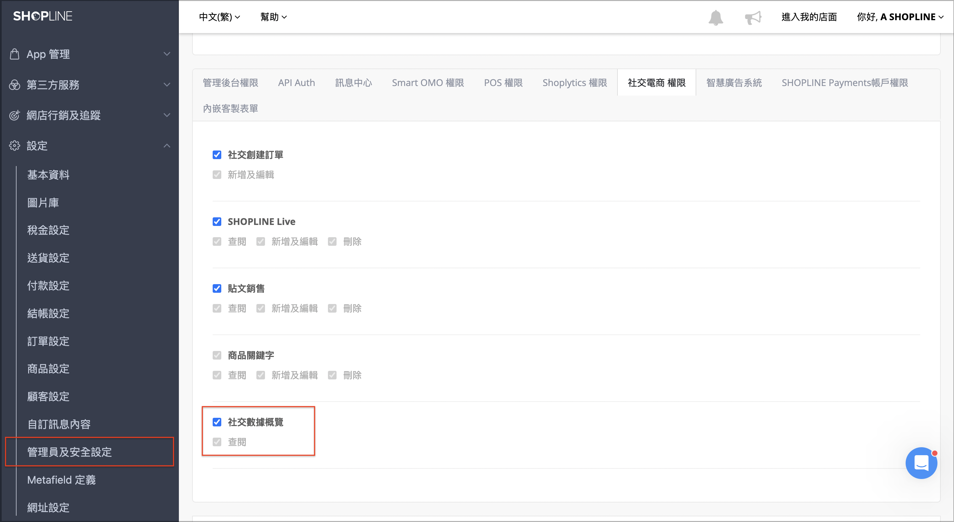
Task: Open the A SHOPLINE account menu
Action: click(x=900, y=17)
